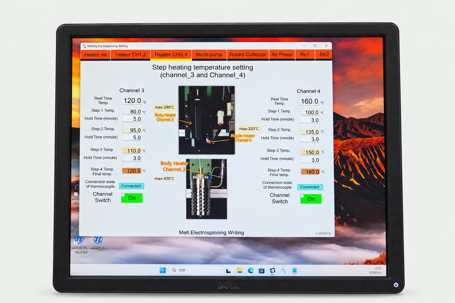The image size is (455, 303).
Task: Open Microsoft Store from the taskbar
Action: click(x=261, y=270)
